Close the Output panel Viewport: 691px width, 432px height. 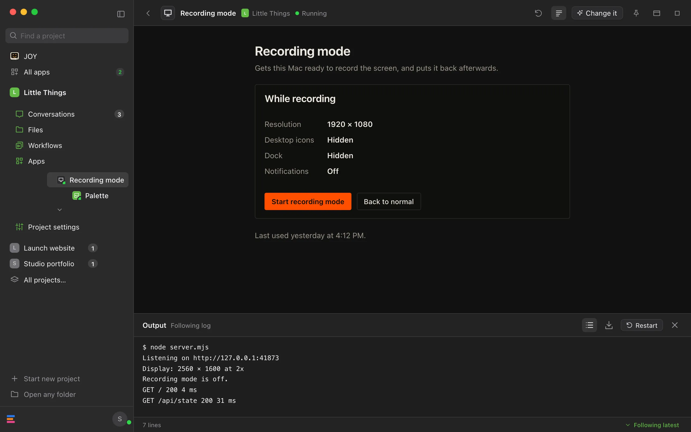click(x=675, y=325)
